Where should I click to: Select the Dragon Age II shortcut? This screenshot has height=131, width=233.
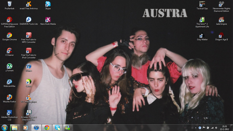221,35
